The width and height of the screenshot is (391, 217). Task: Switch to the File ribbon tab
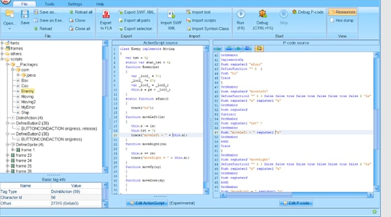tap(24, 4)
